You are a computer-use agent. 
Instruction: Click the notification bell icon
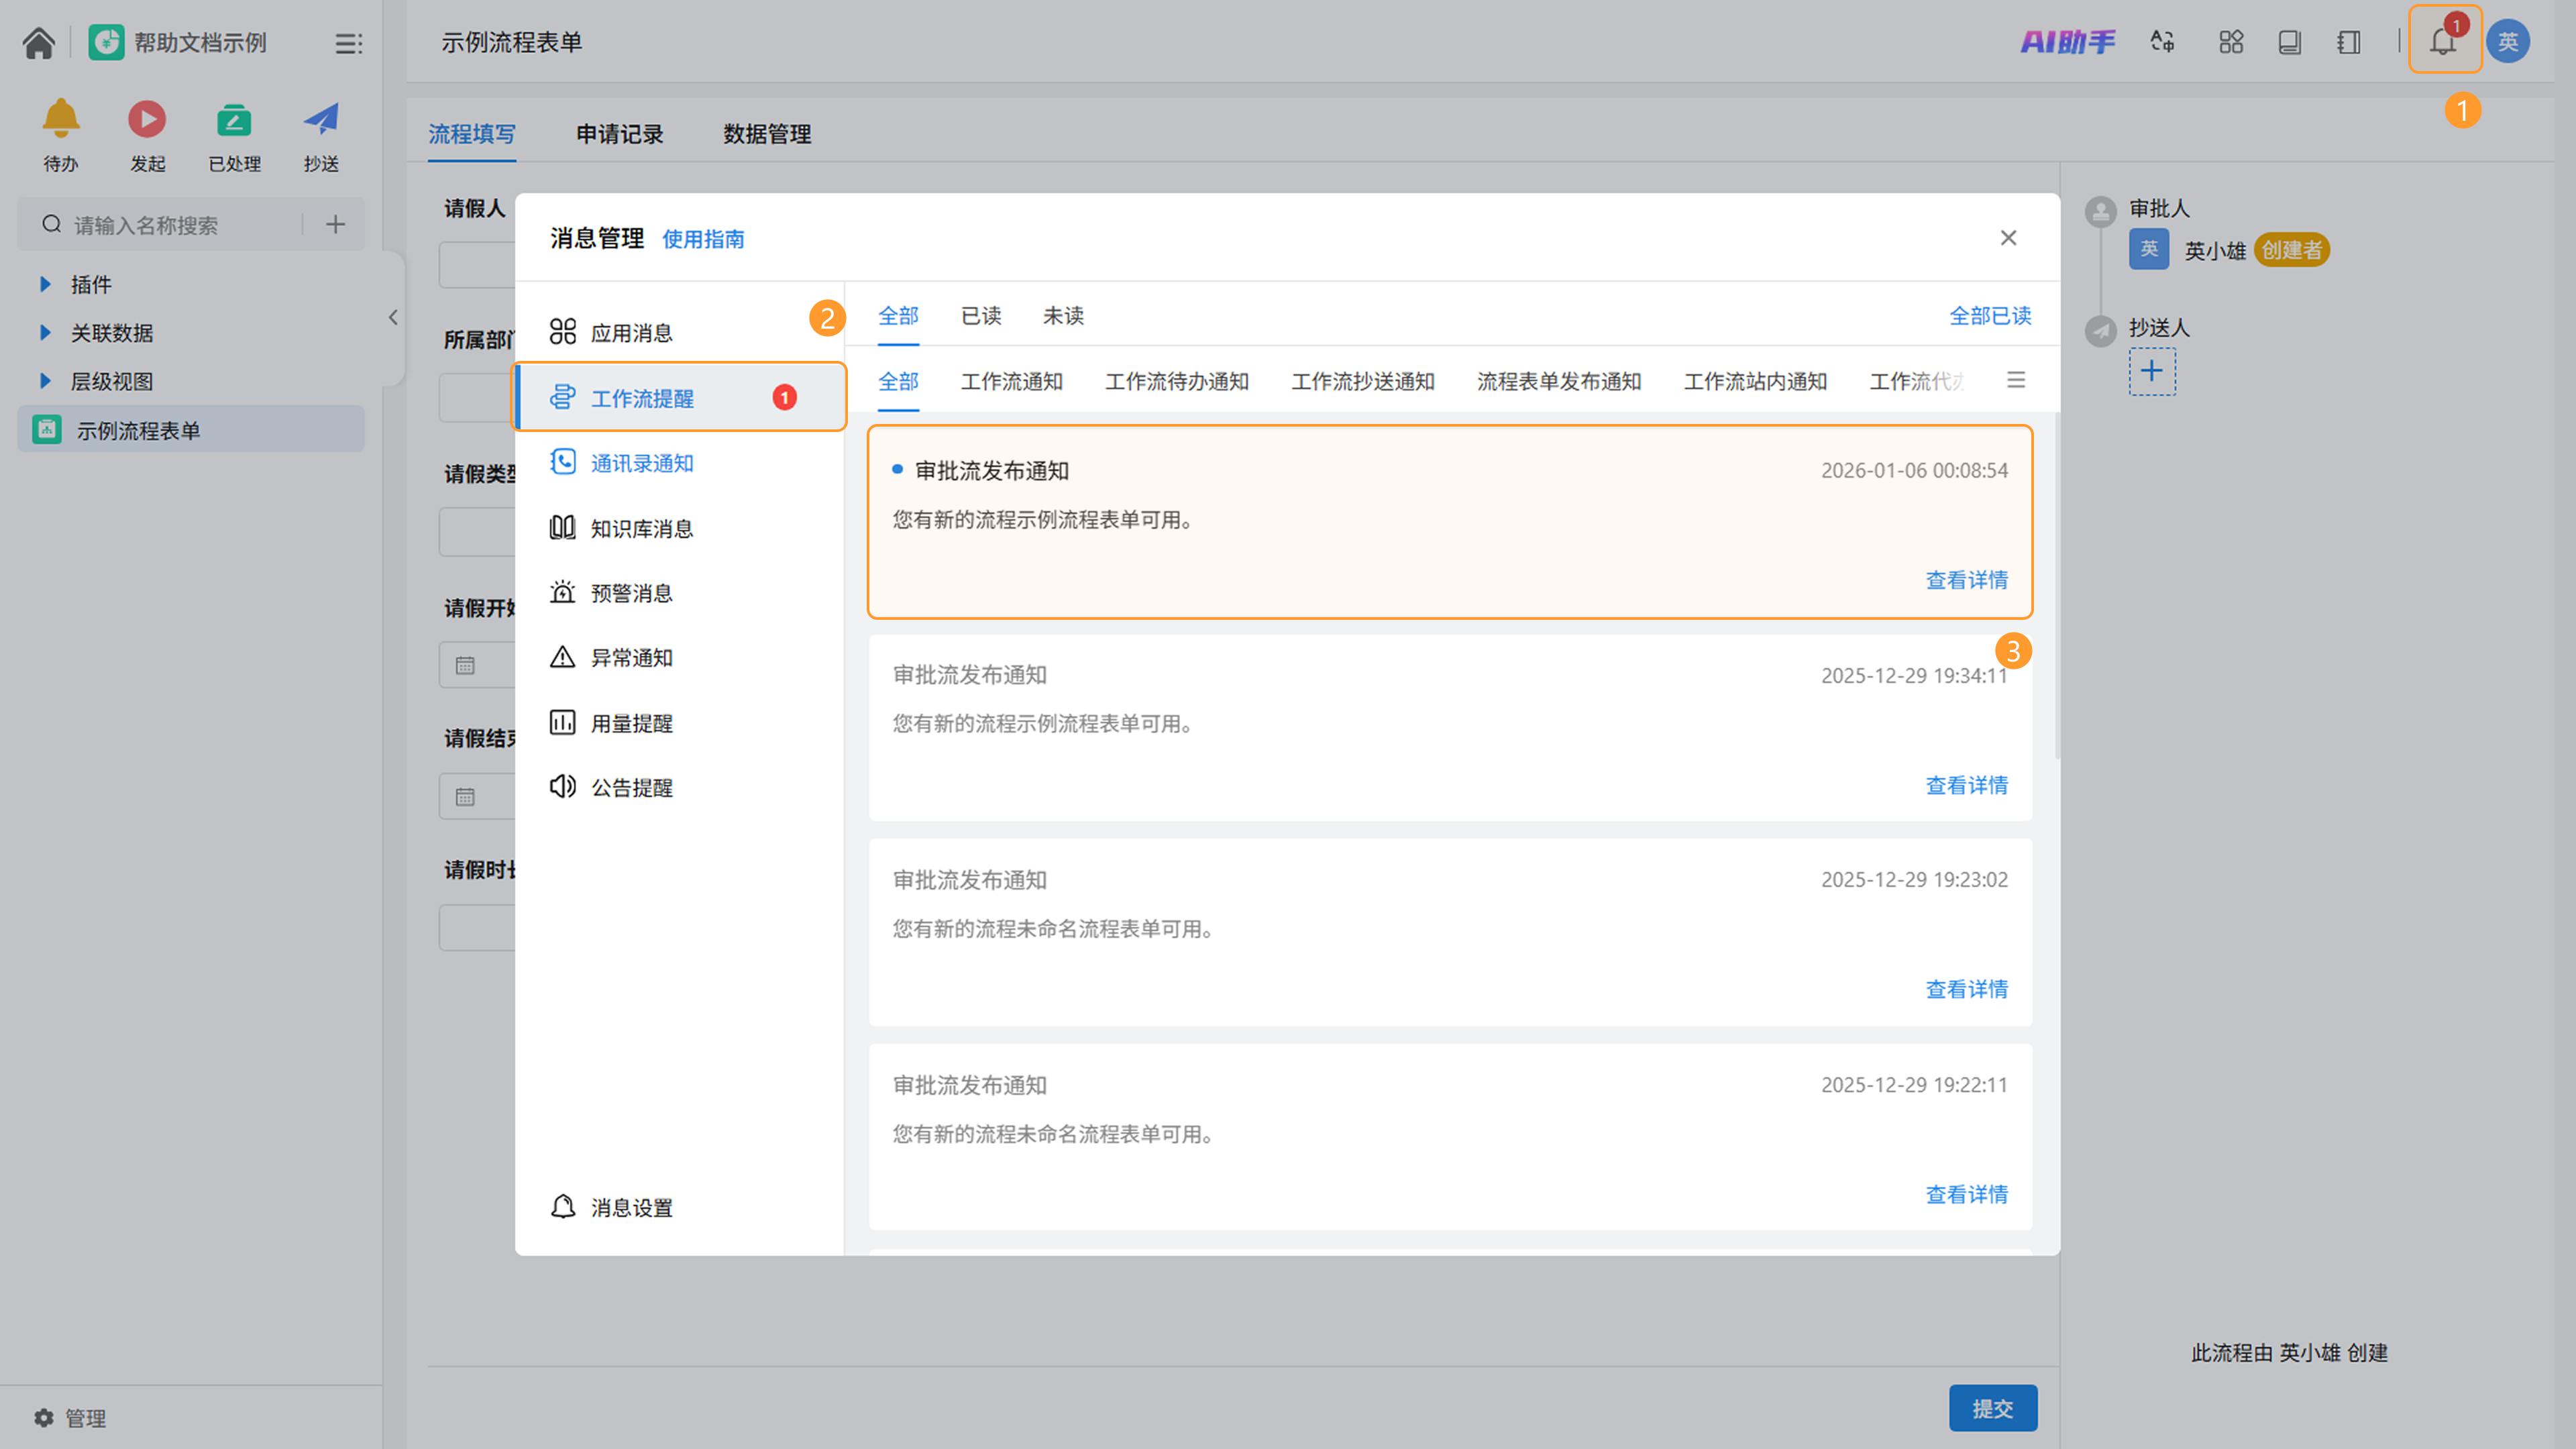tap(2442, 42)
